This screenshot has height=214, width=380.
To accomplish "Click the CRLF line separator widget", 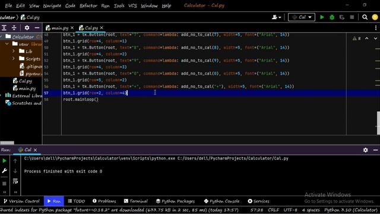I will 274,210.
